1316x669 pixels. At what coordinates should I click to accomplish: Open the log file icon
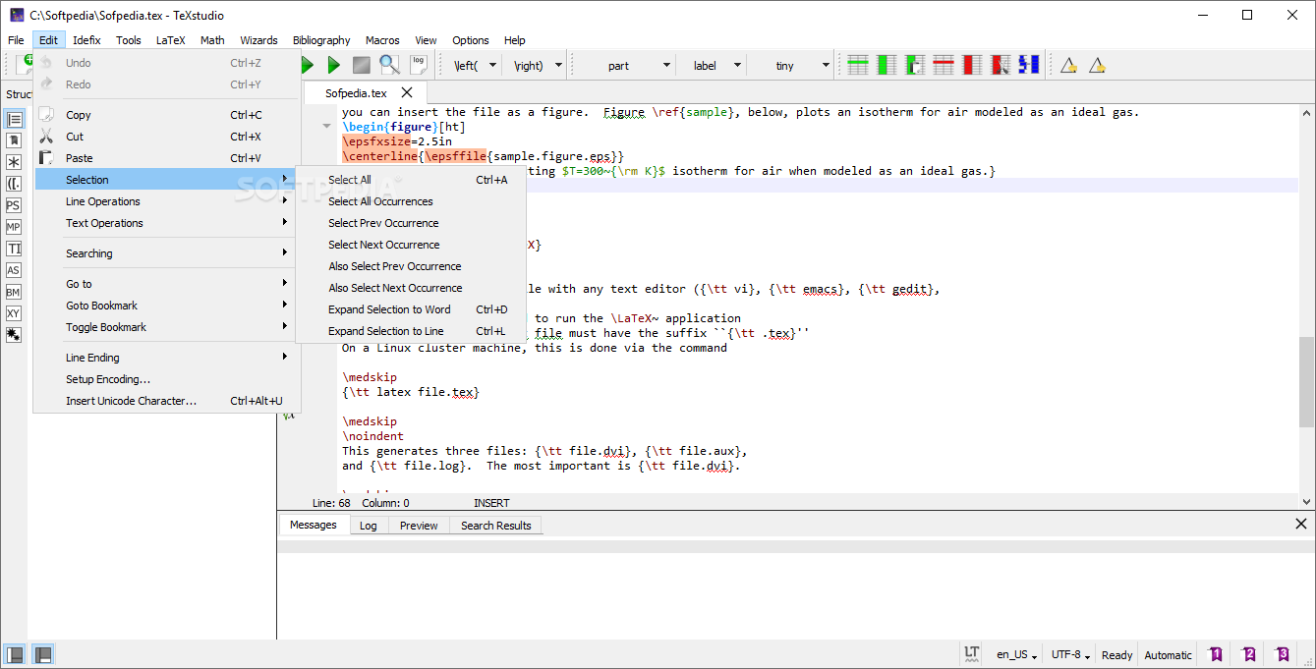point(419,65)
